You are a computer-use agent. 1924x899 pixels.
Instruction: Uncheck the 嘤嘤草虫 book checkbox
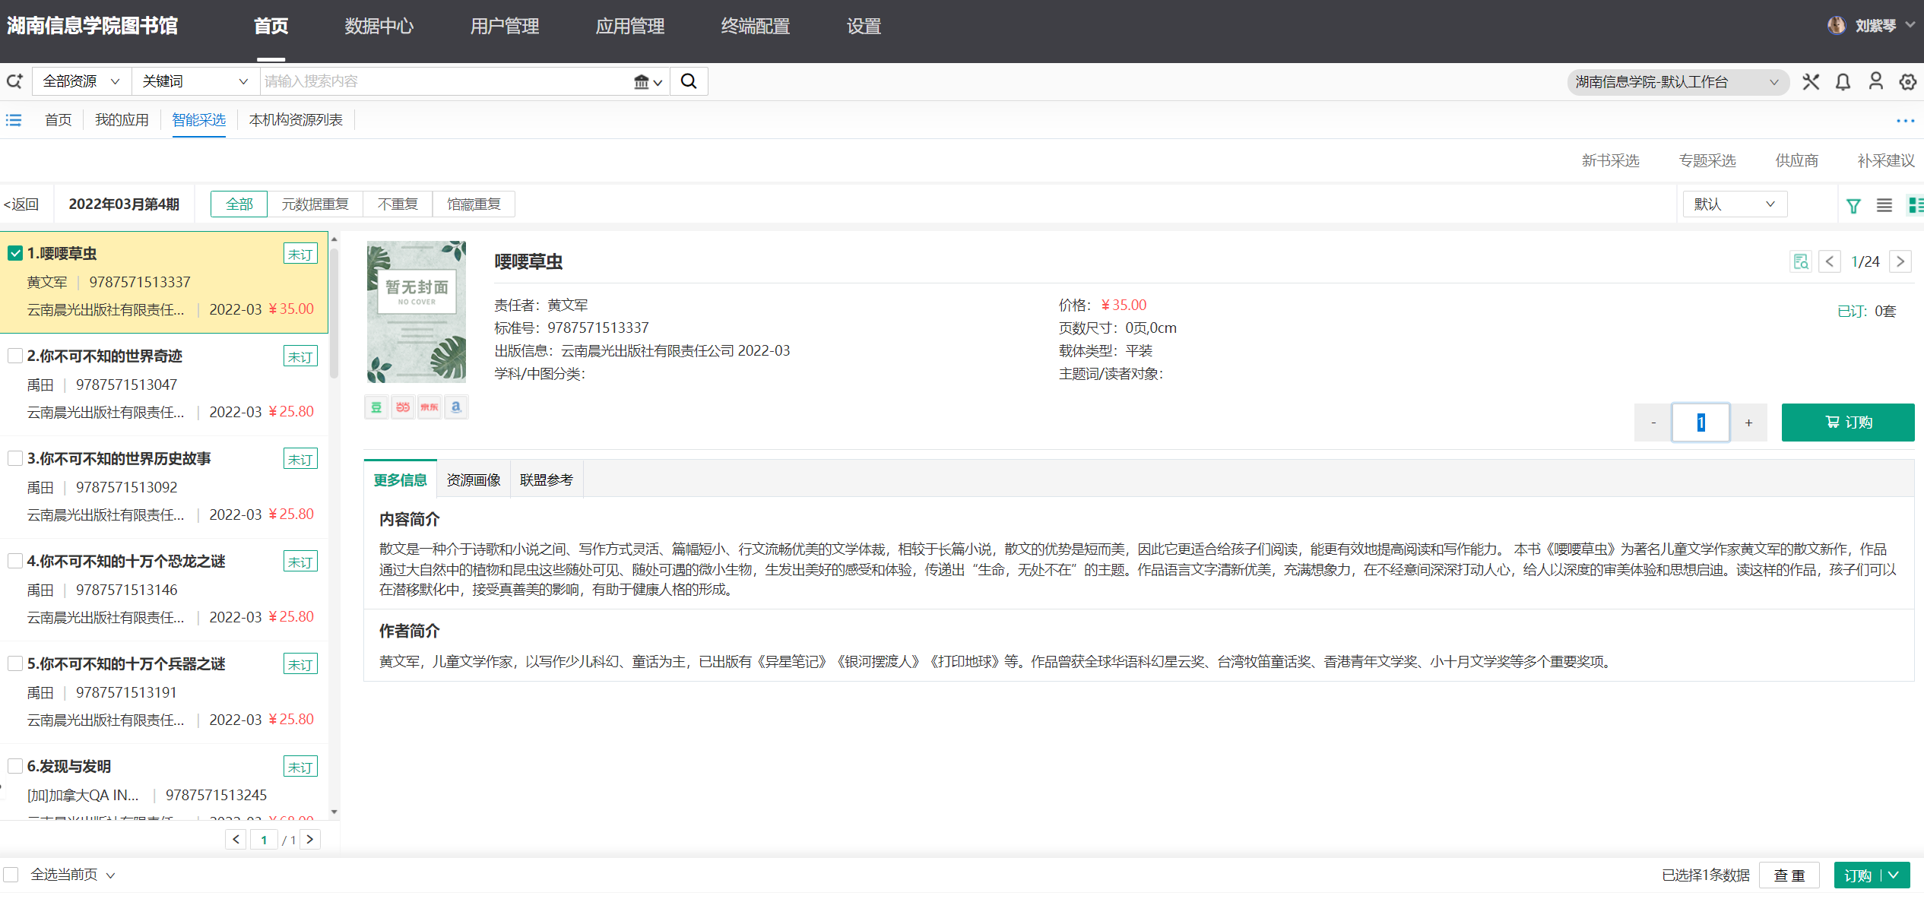15,253
